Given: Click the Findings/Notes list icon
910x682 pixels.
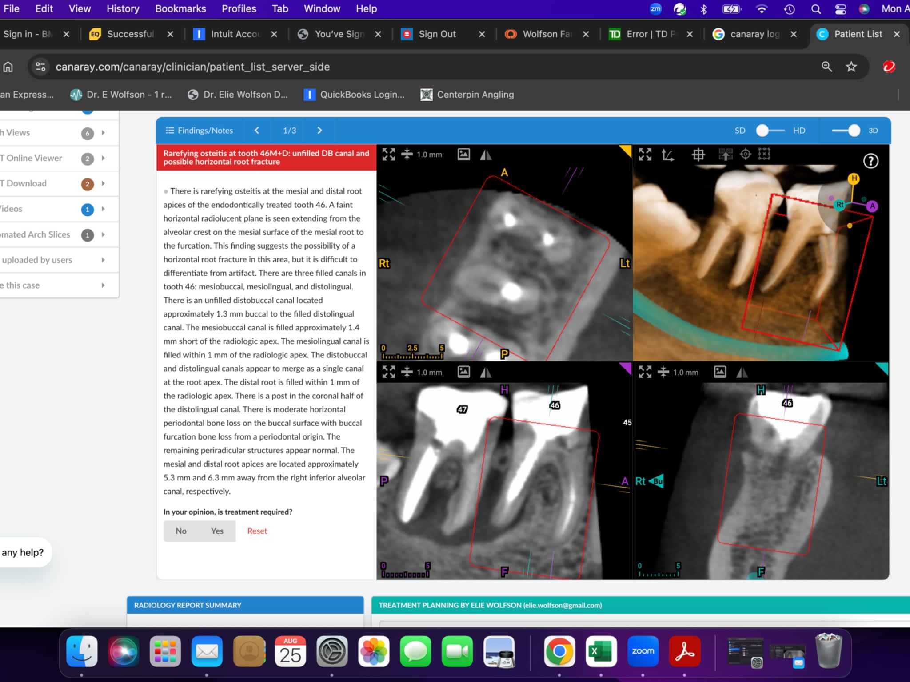Looking at the screenshot, I should [170, 131].
